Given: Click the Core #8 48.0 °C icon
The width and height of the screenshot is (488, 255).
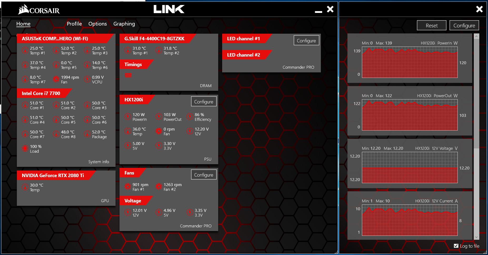Looking at the screenshot, I should pyautogui.click(x=56, y=134).
